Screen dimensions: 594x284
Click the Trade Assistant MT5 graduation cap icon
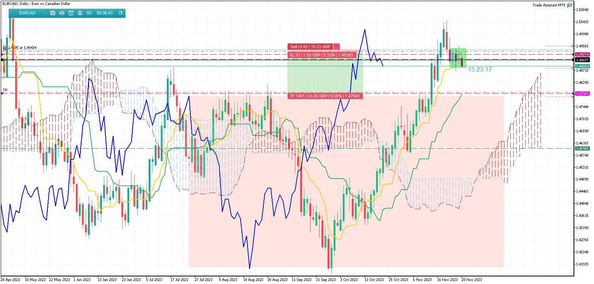click(x=570, y=5)
